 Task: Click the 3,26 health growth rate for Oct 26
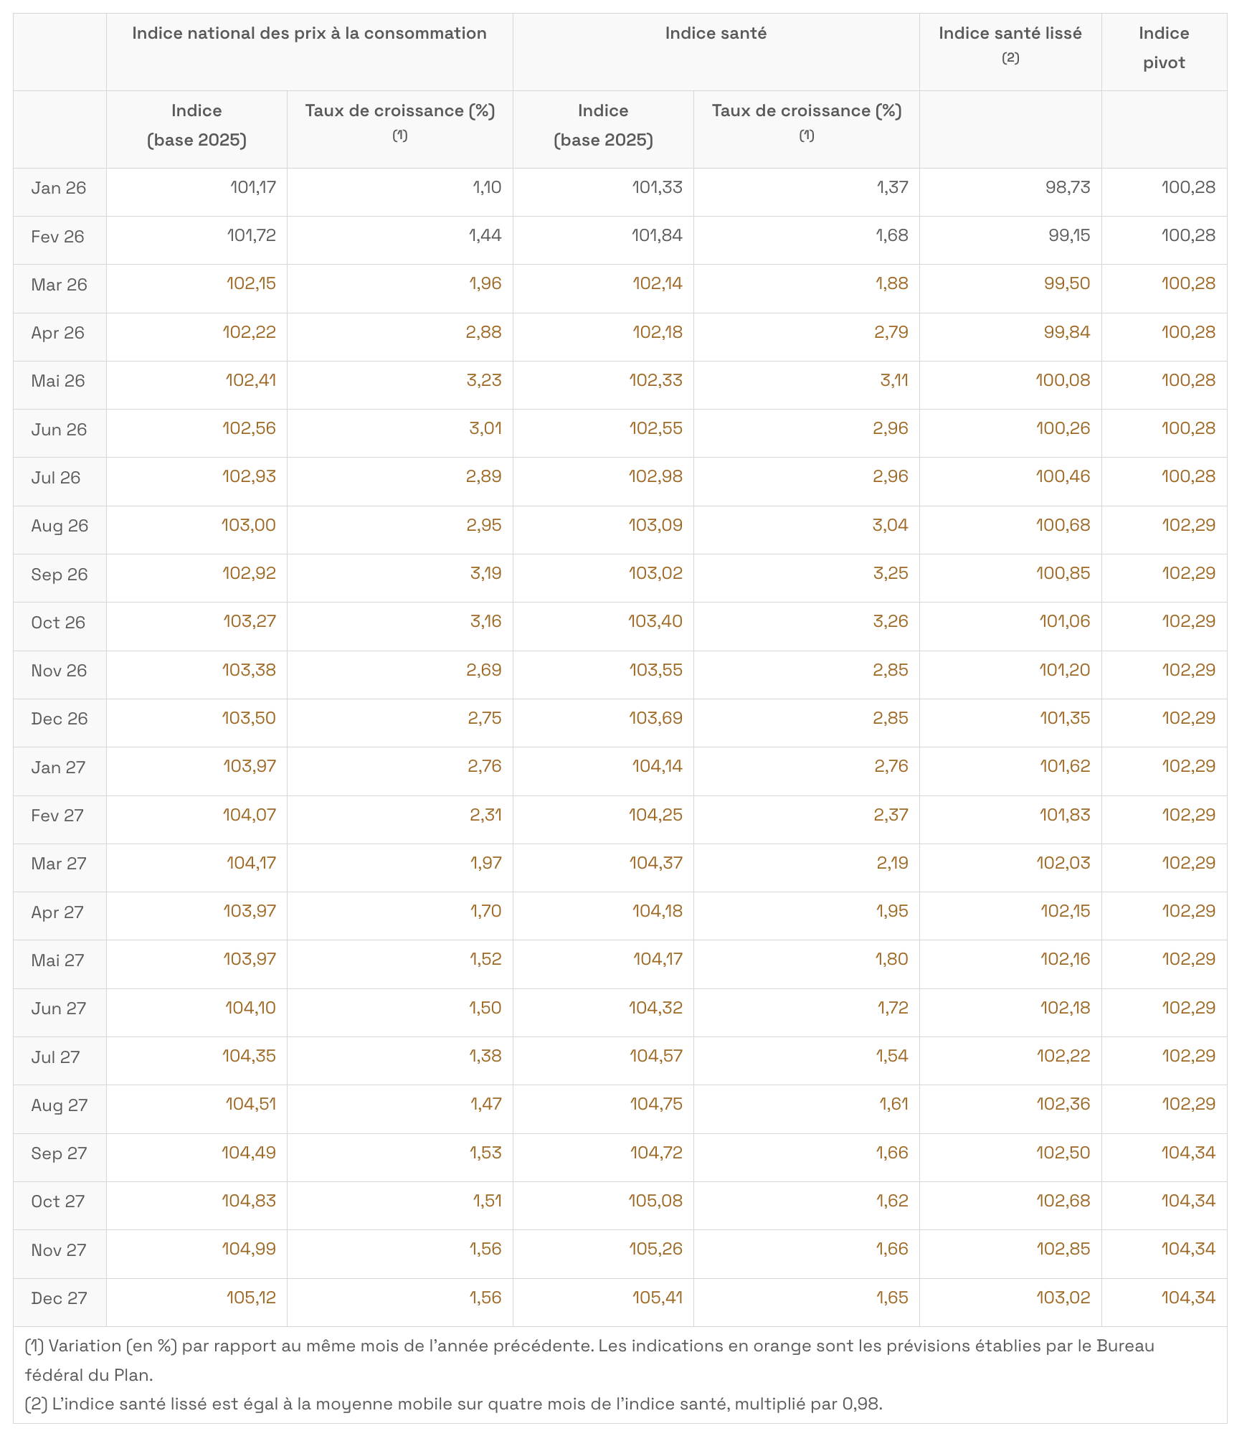click(x=891, y=621)
